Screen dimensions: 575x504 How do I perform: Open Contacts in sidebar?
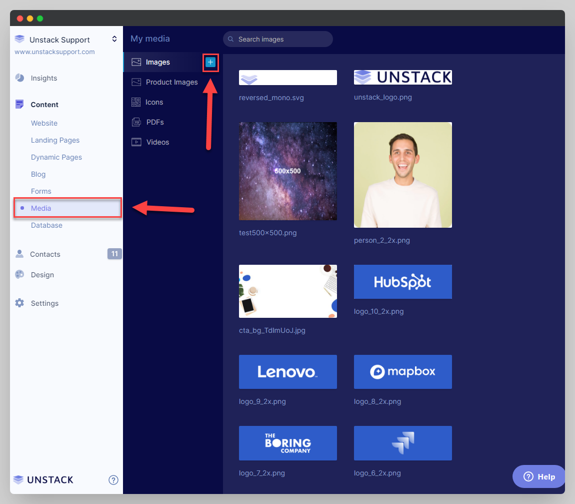pyautogui.click(x=44, y=254)
